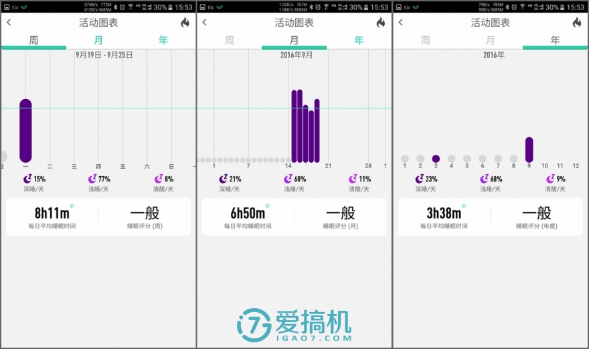Tap the Bluetooth status icon in weekly screen
Image resolution: width=589 pixels, height=349 pixels.
click(x=116, y=7)
